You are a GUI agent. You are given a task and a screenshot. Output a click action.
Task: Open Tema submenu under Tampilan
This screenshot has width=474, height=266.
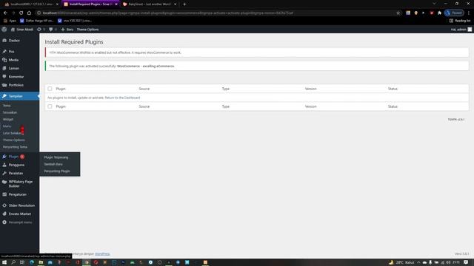pos(7,106)
